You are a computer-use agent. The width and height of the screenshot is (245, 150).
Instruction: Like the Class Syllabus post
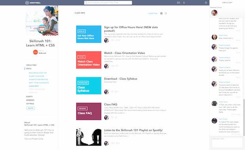point(112,92)
